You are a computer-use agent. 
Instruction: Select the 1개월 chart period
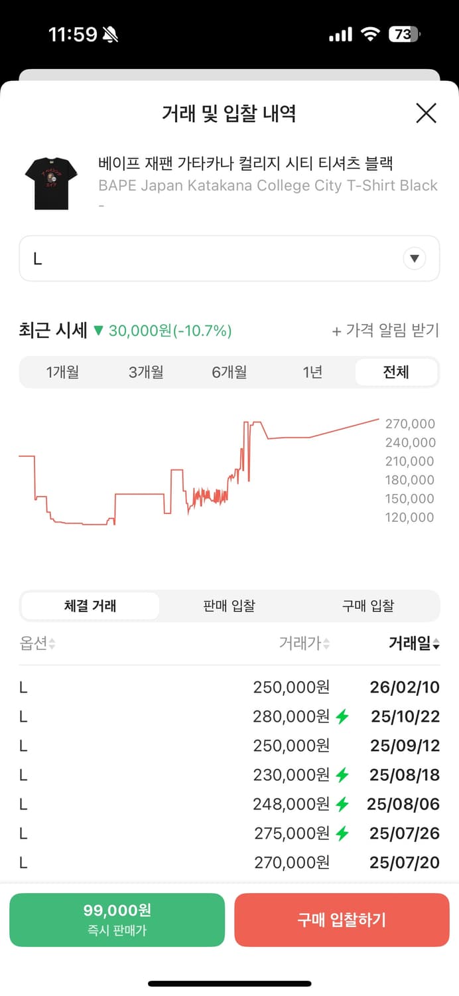point(63,372)
